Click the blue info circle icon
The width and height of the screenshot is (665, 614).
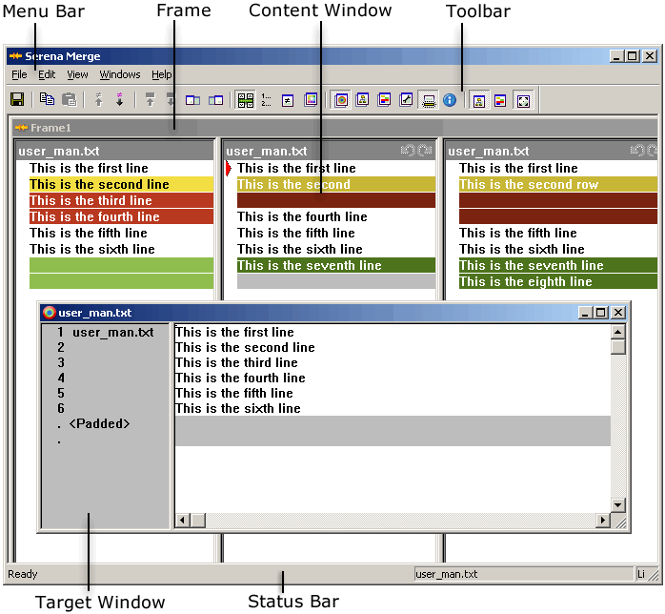click(450, 100)
